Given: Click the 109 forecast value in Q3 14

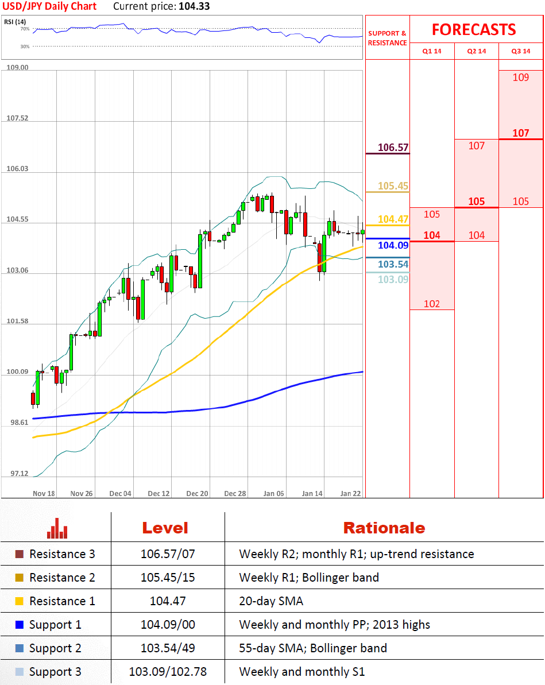Looking at the screenshot, I should coord(520,78).
